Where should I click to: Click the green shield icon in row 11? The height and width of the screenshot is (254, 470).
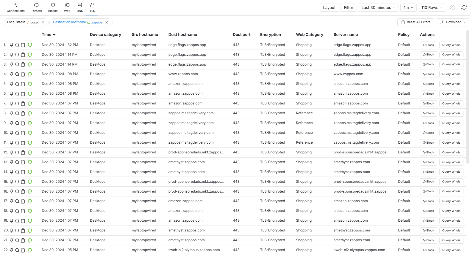30,143
